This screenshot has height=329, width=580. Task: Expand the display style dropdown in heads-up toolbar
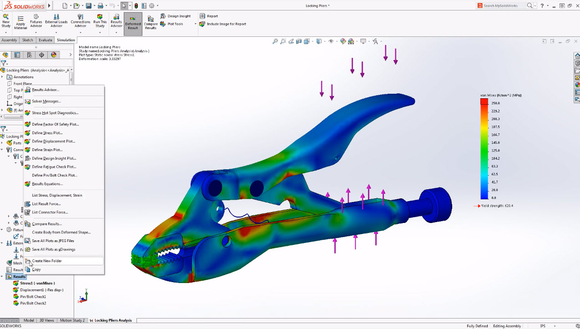[x=326, y=41]
